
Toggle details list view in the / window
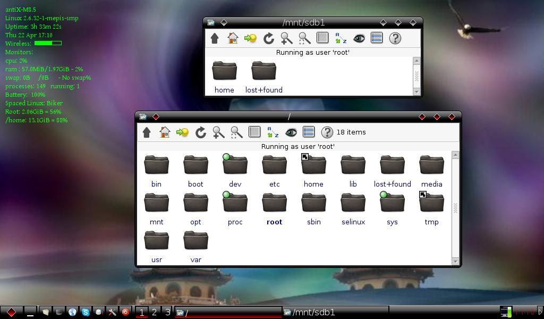pos(254,132)
